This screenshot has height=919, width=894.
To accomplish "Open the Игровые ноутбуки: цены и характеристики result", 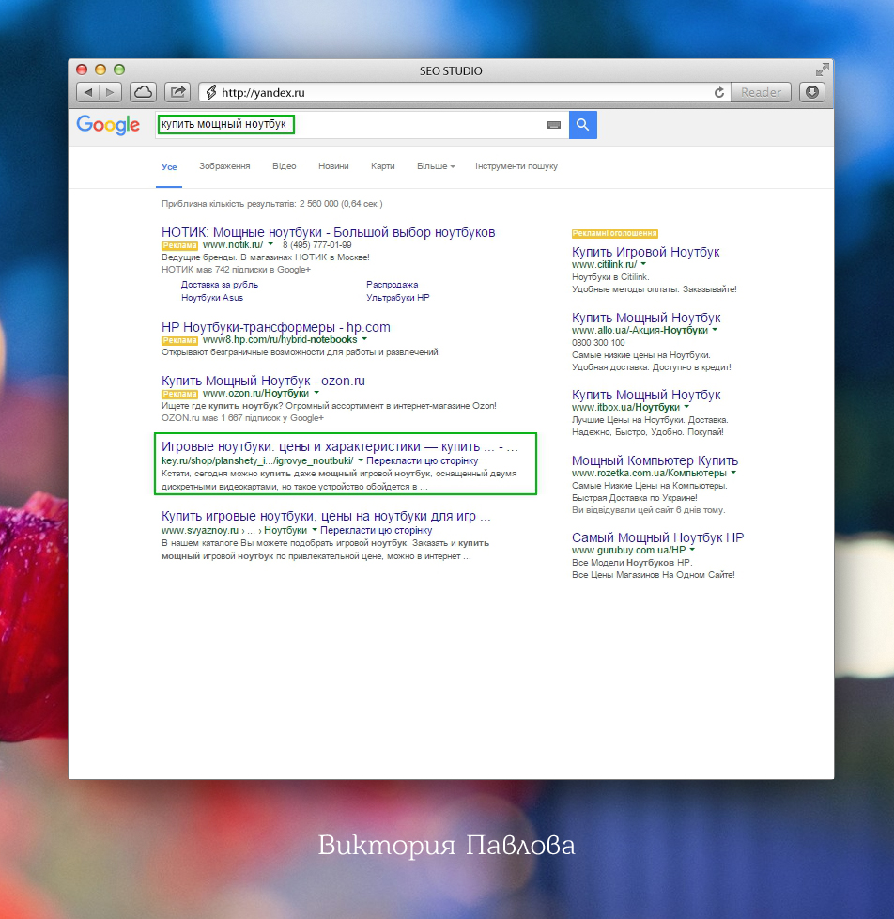I will [340, 446].
